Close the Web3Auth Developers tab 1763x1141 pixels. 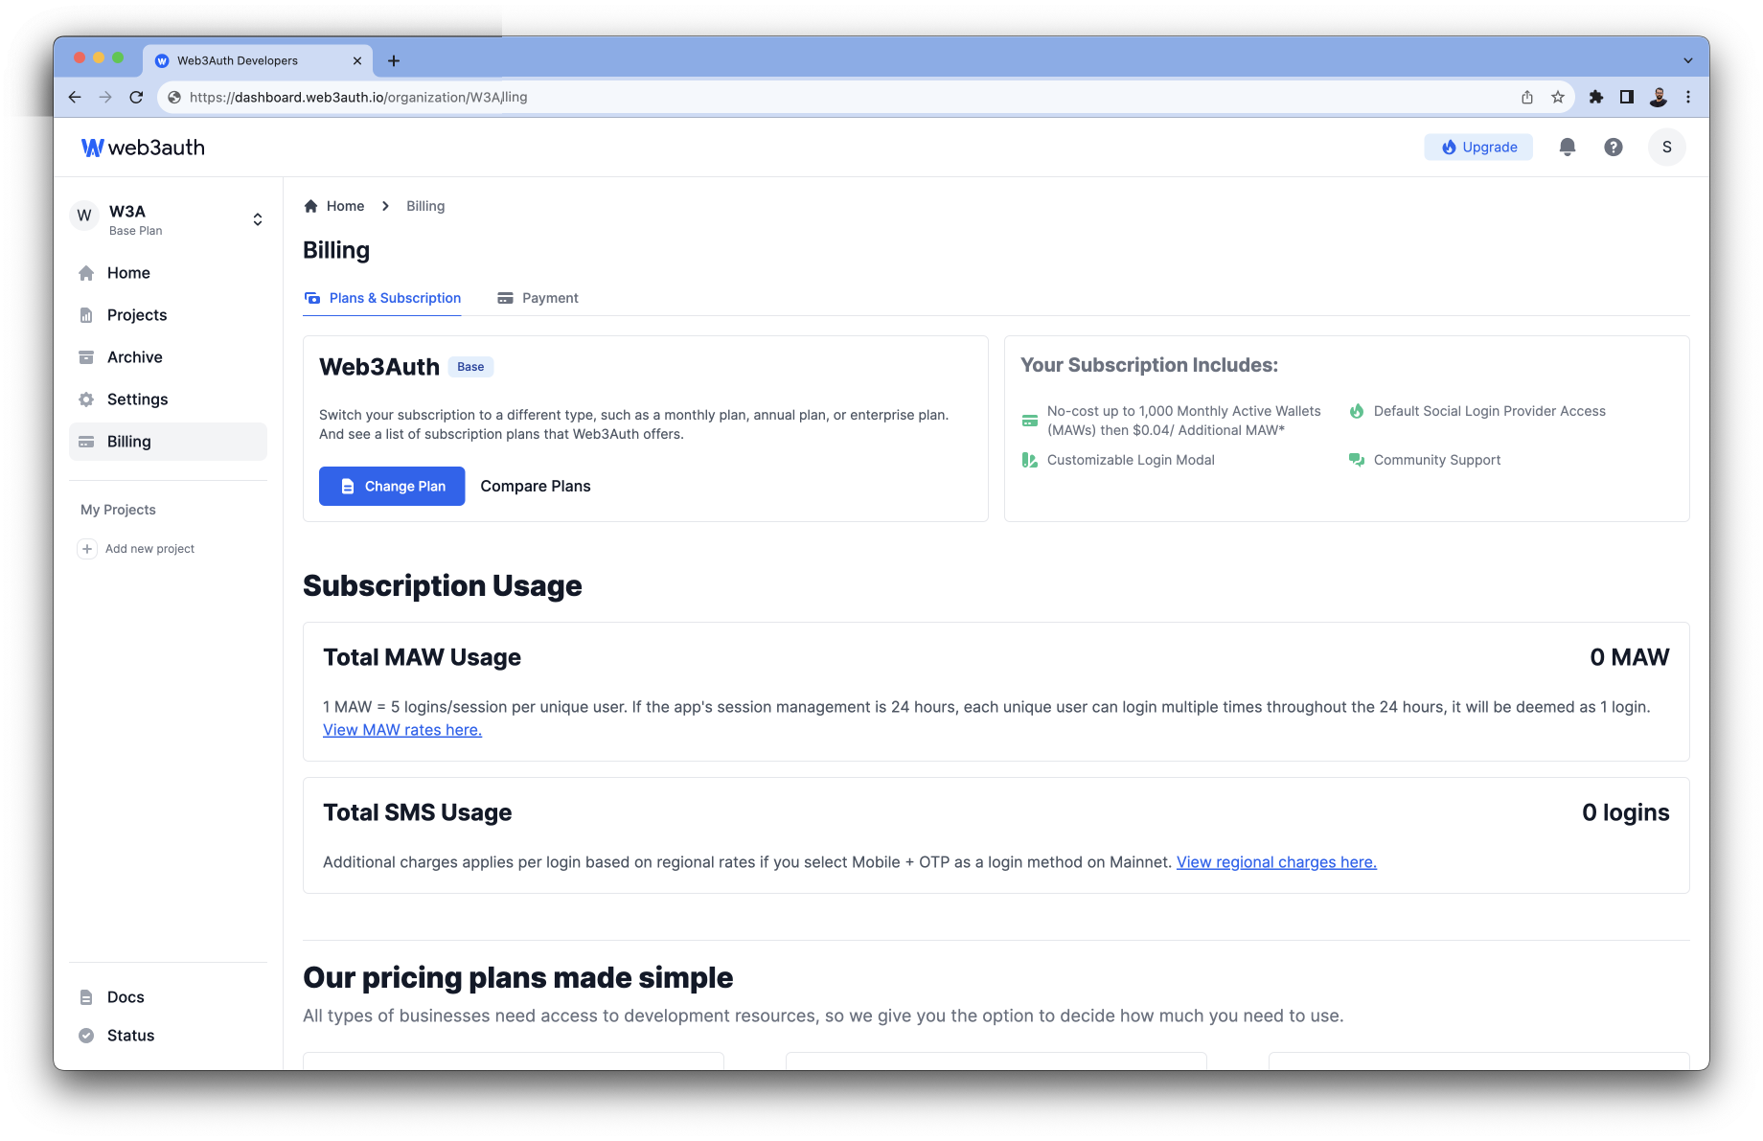tap(357, 60)
